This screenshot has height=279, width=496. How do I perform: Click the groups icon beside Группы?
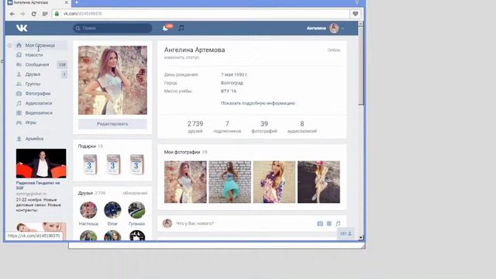click(19, 84)
